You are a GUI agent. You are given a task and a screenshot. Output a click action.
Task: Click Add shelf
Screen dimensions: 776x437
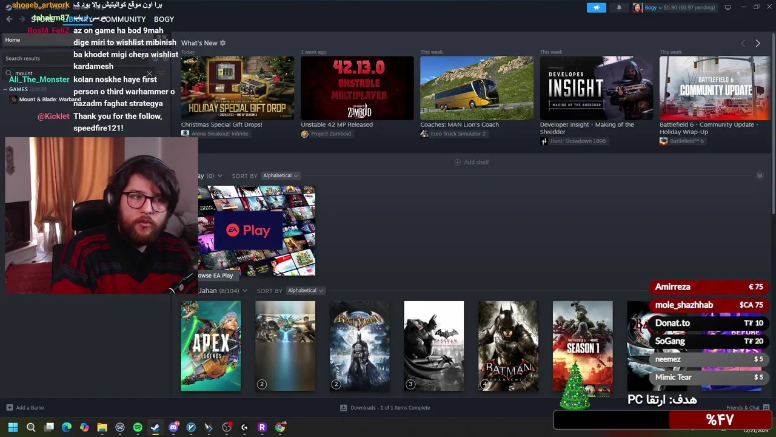point(472,162)
